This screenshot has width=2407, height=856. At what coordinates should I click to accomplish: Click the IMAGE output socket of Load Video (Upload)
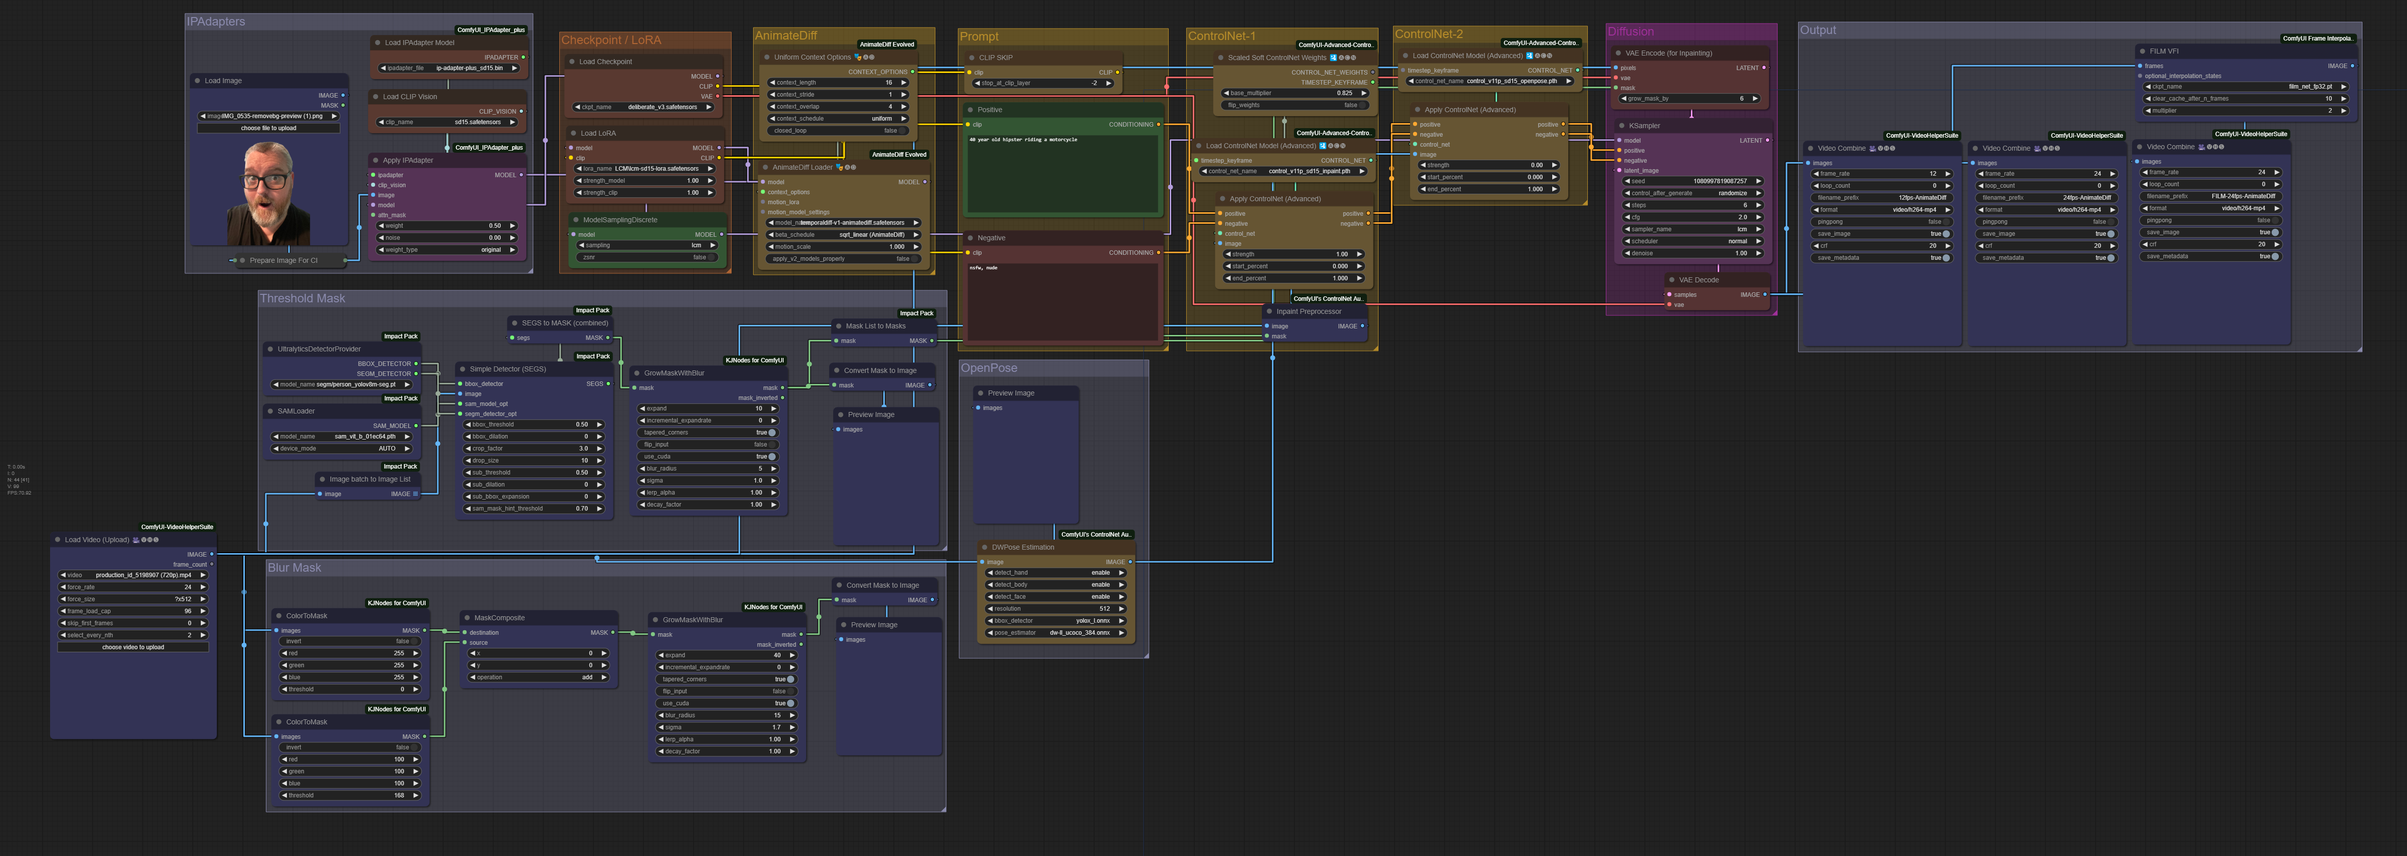(x=211, y=555)
